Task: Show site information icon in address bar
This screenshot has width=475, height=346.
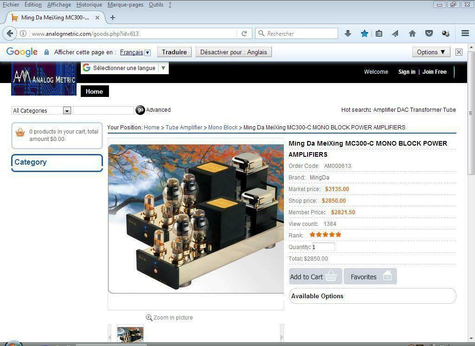Action: [23, 34]
